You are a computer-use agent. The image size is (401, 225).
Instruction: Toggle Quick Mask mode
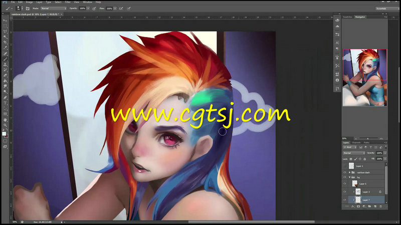tap(5, 141)
